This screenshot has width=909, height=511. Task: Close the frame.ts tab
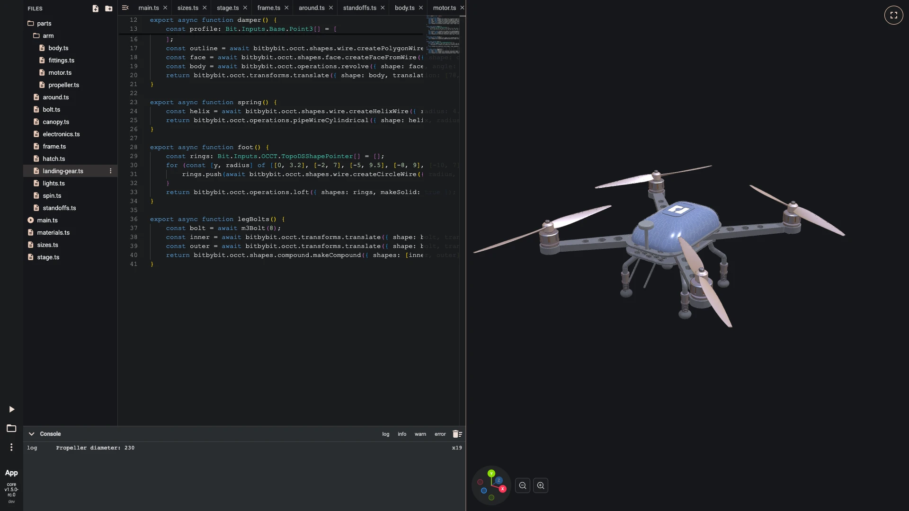[x=286, y=8]
